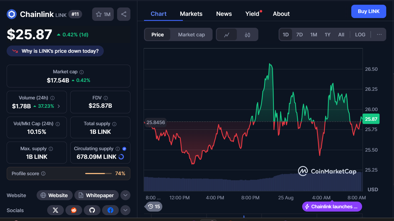The height and width of the screenshot is (221, 394).
Task: Click the verified circulating supply badge
Action: click(x=124, y=149)
